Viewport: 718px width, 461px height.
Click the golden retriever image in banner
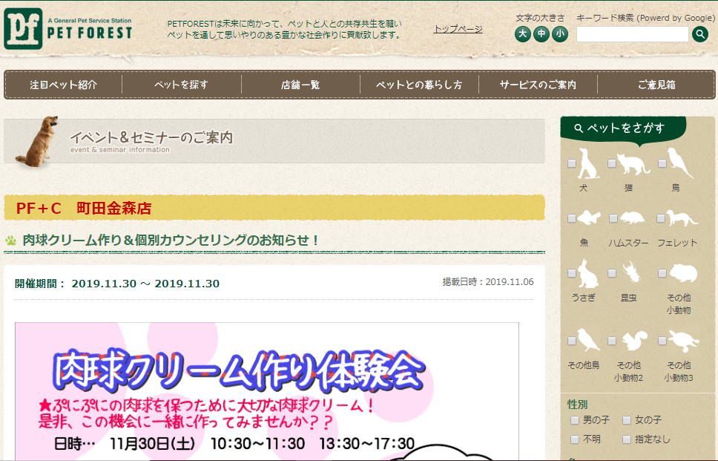38,141
